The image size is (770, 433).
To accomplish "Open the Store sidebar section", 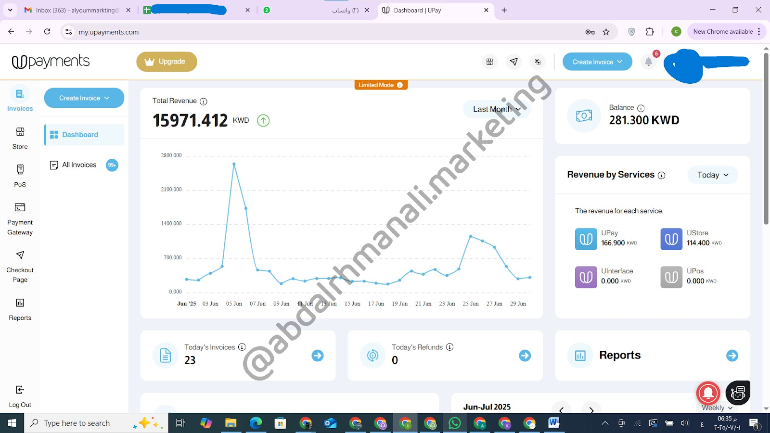I will pos(20,138).
